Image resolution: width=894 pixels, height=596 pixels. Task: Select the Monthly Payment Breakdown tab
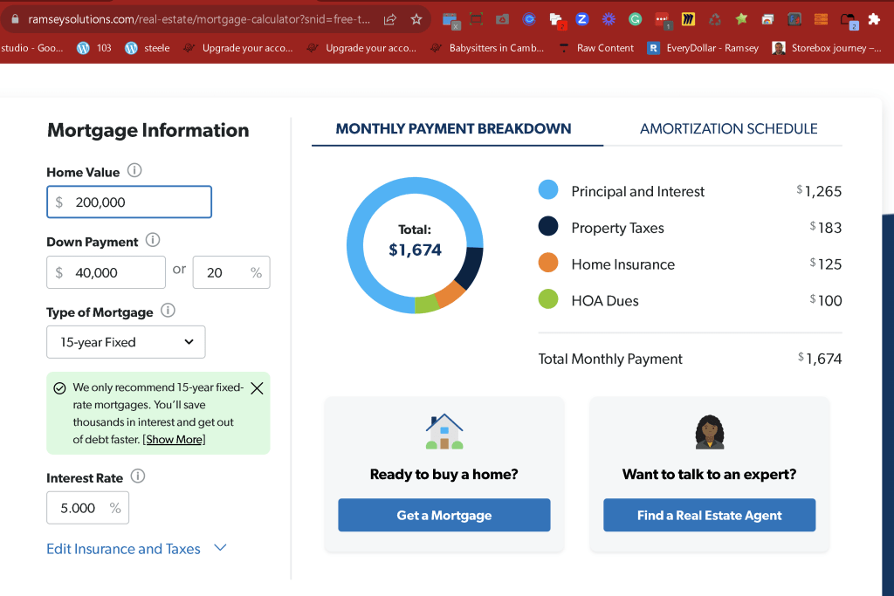pos(453,129)
